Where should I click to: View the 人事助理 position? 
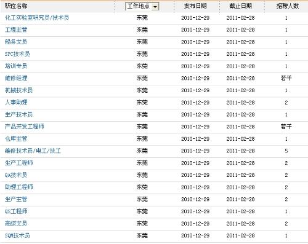tap(16, 102)
